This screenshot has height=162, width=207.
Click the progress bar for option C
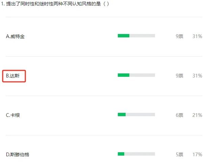point(136,115)
